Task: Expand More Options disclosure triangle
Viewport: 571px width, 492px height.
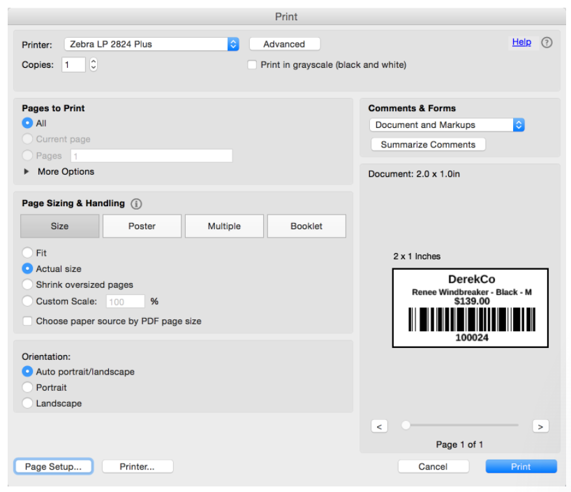Action: [x=27, y=172]
